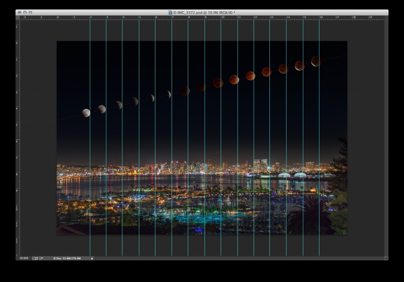The width and height of the screenshot is (404, 282).
Task: Click the ruler origin box above the vertical ruler
Action: coord(18,17)
